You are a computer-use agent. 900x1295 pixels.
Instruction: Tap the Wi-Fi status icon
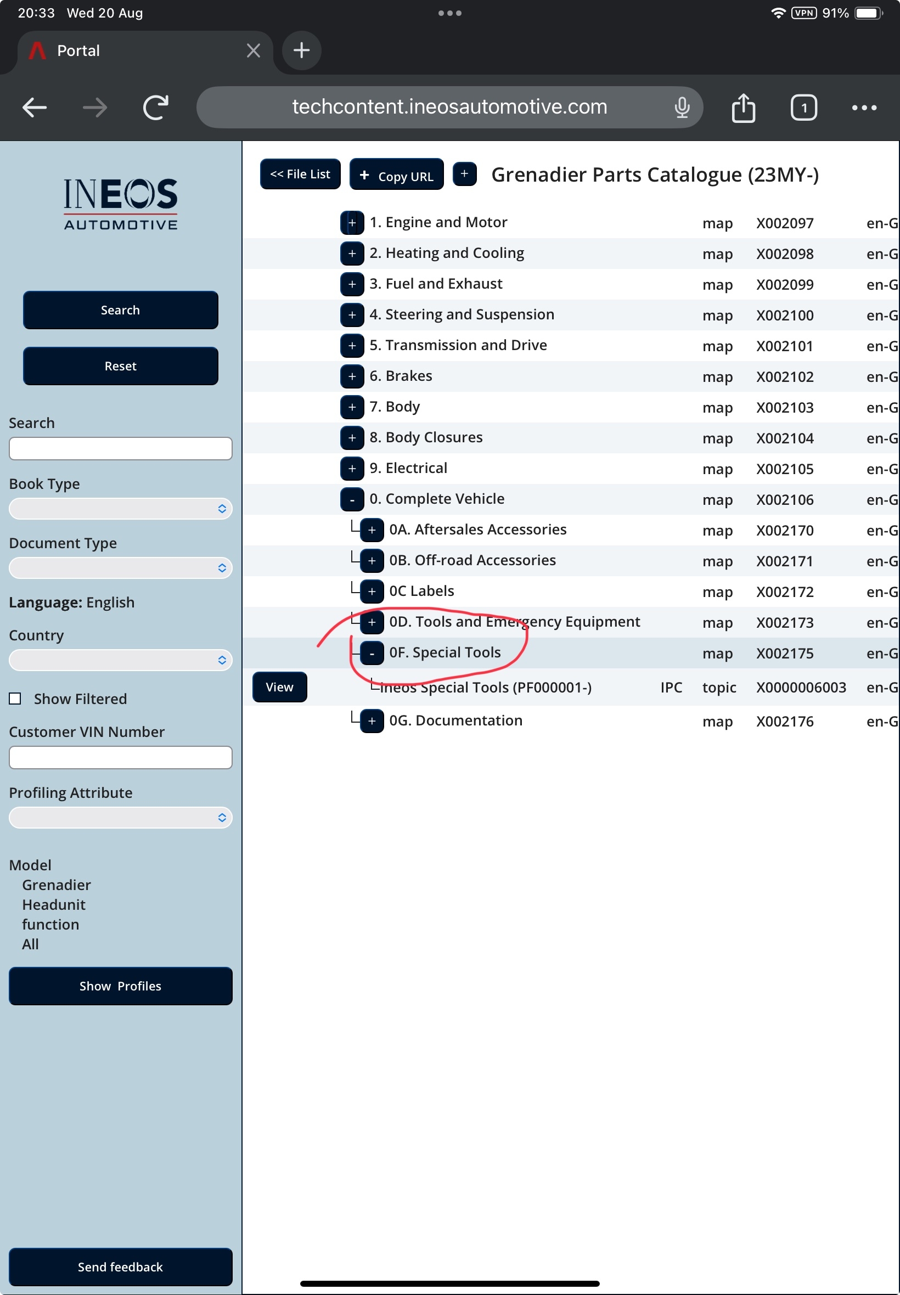(x=778, y=13)
